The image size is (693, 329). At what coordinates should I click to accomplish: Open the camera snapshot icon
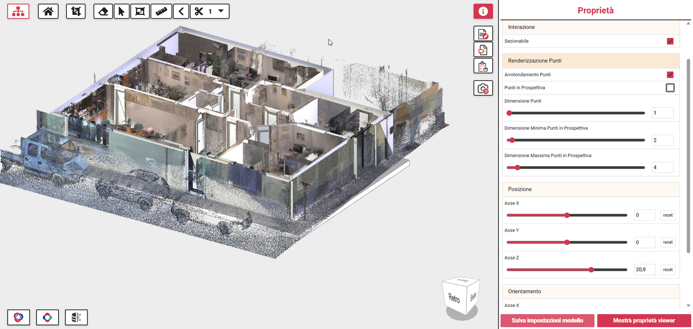click(483, 88)
